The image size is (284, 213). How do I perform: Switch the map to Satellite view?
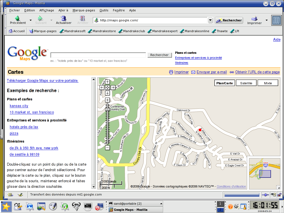(246, 83)
